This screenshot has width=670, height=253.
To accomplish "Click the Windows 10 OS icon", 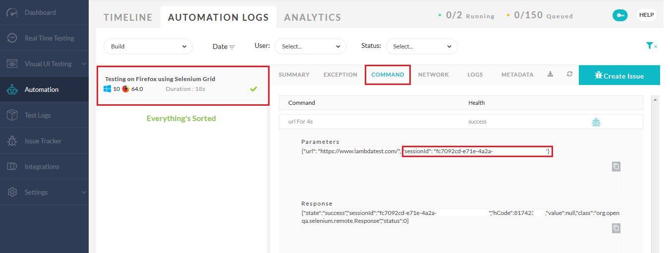I will [108, 89].
